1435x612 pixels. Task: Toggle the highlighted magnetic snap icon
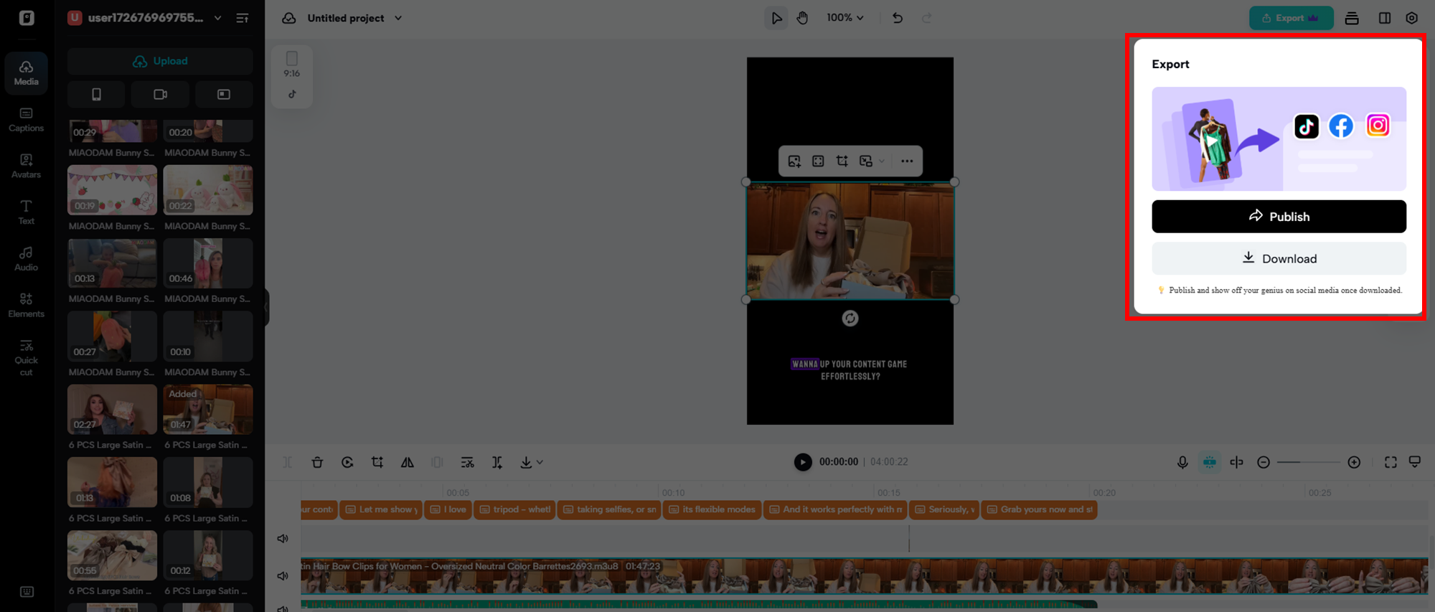point(1210,463)
